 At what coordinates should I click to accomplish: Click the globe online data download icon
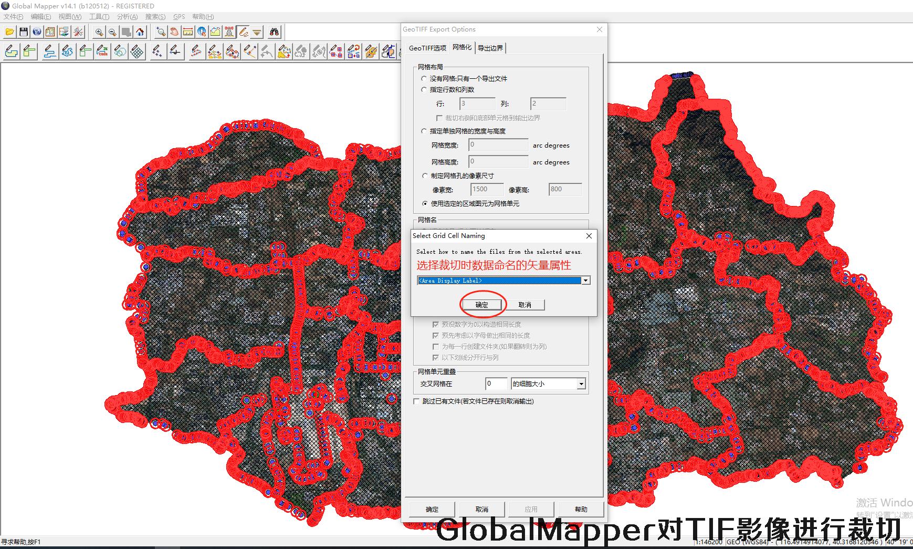37,32
